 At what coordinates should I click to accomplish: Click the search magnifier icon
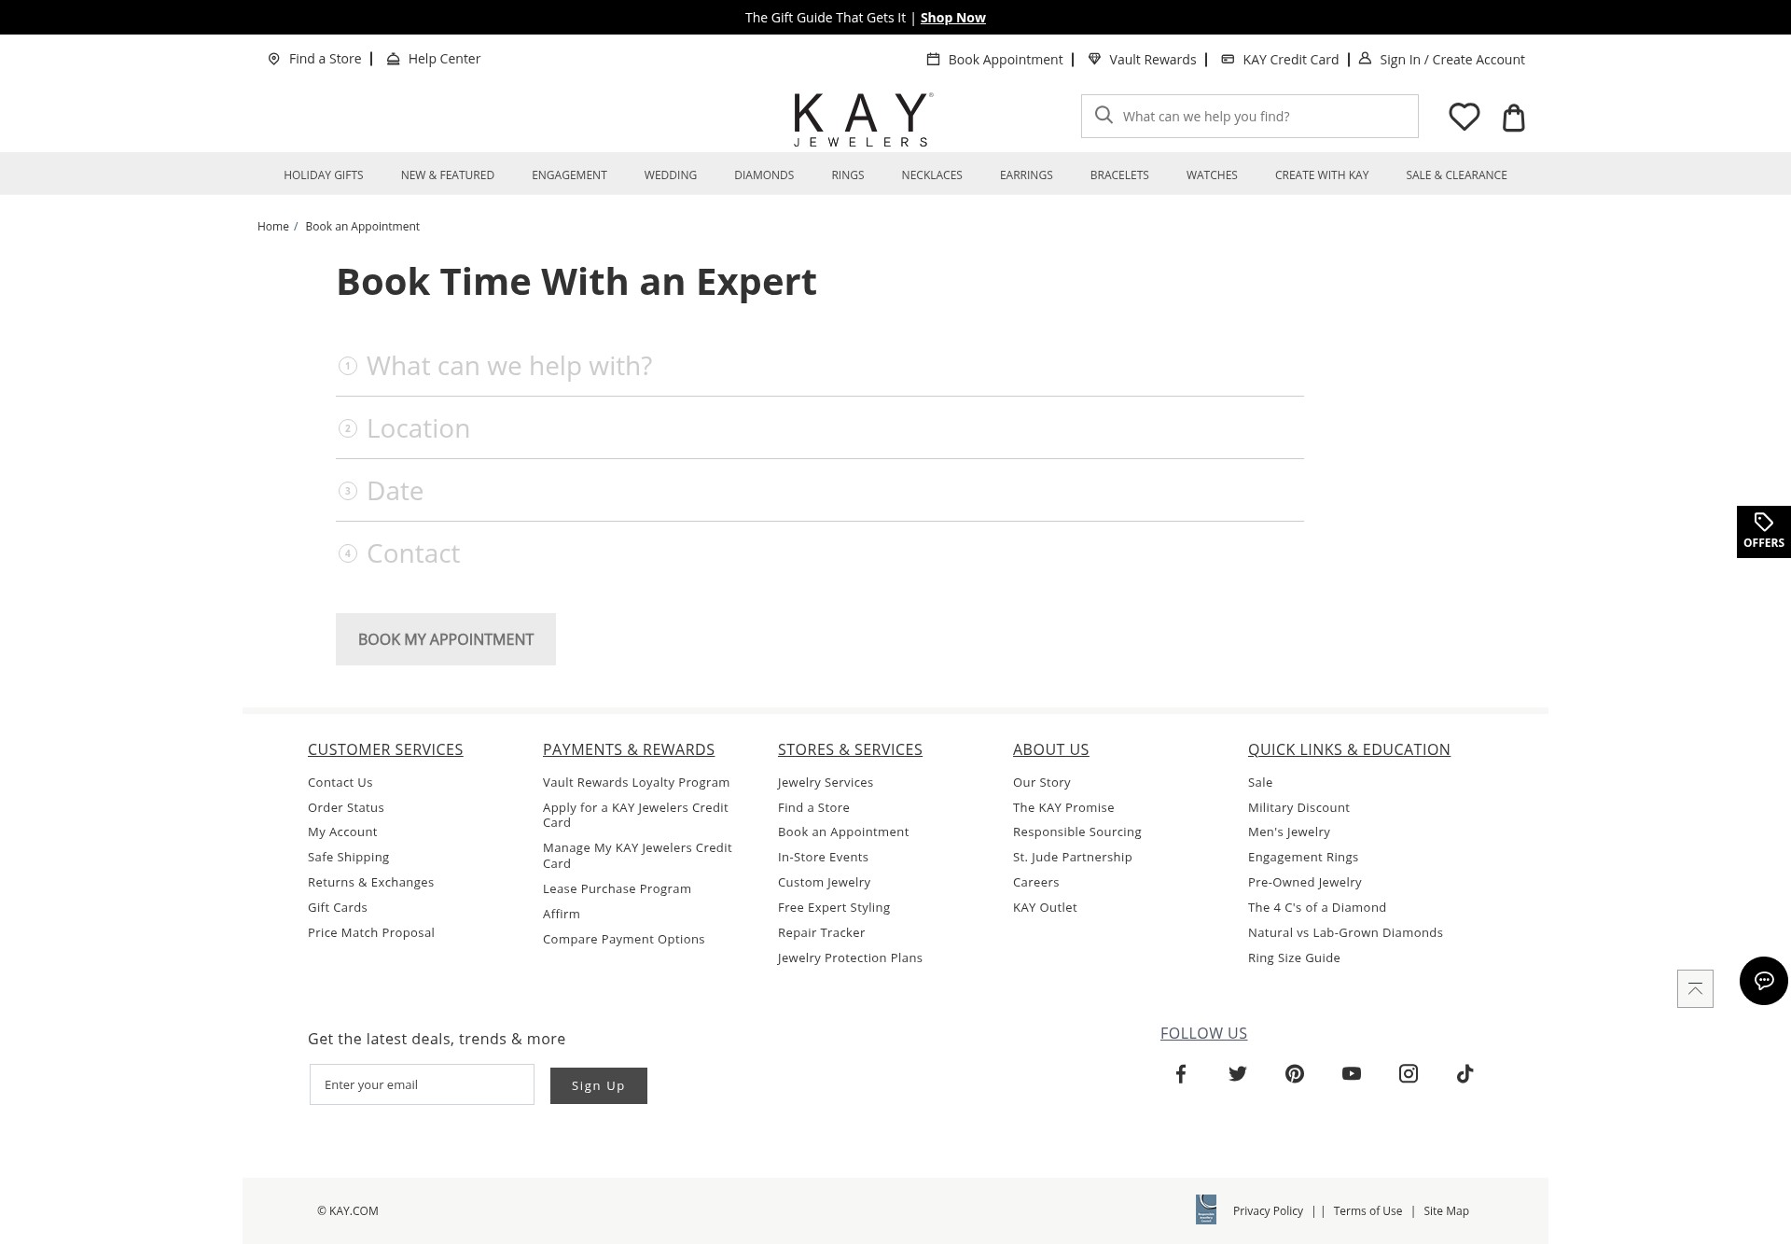(1104, 115)
